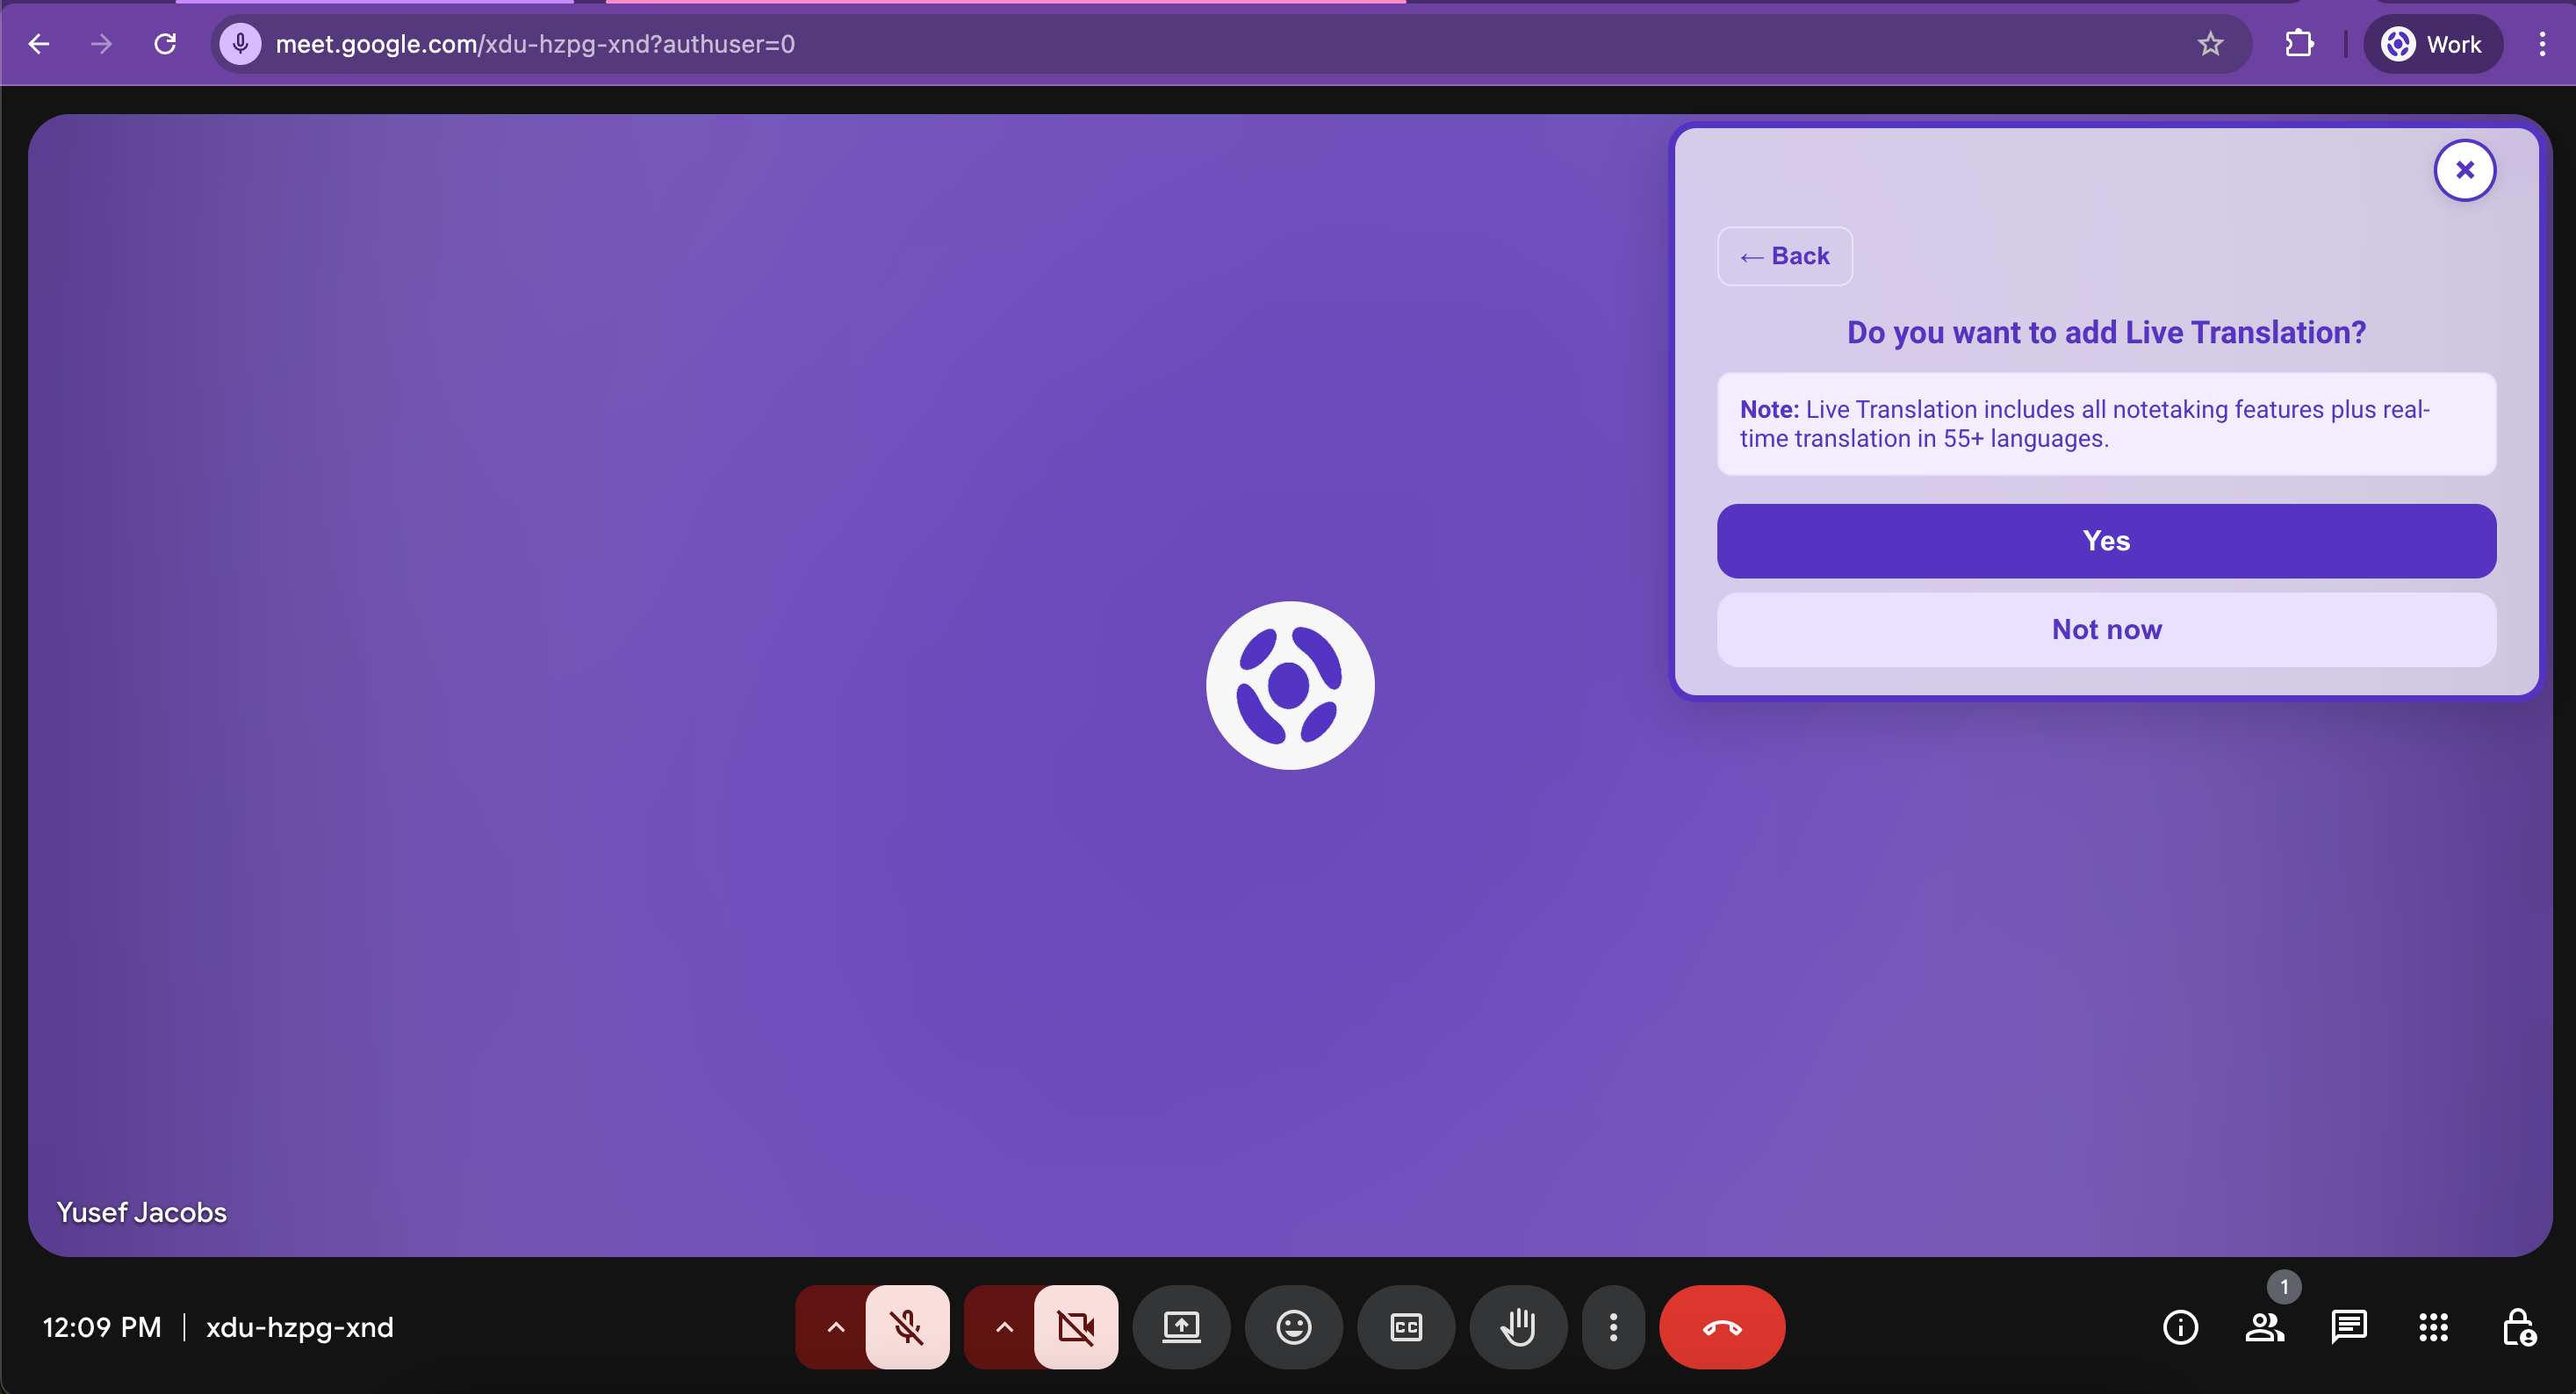The image size is (2576, 1394).
Task: Go Back in the translation popup
Action: [x=1784, y=256]
